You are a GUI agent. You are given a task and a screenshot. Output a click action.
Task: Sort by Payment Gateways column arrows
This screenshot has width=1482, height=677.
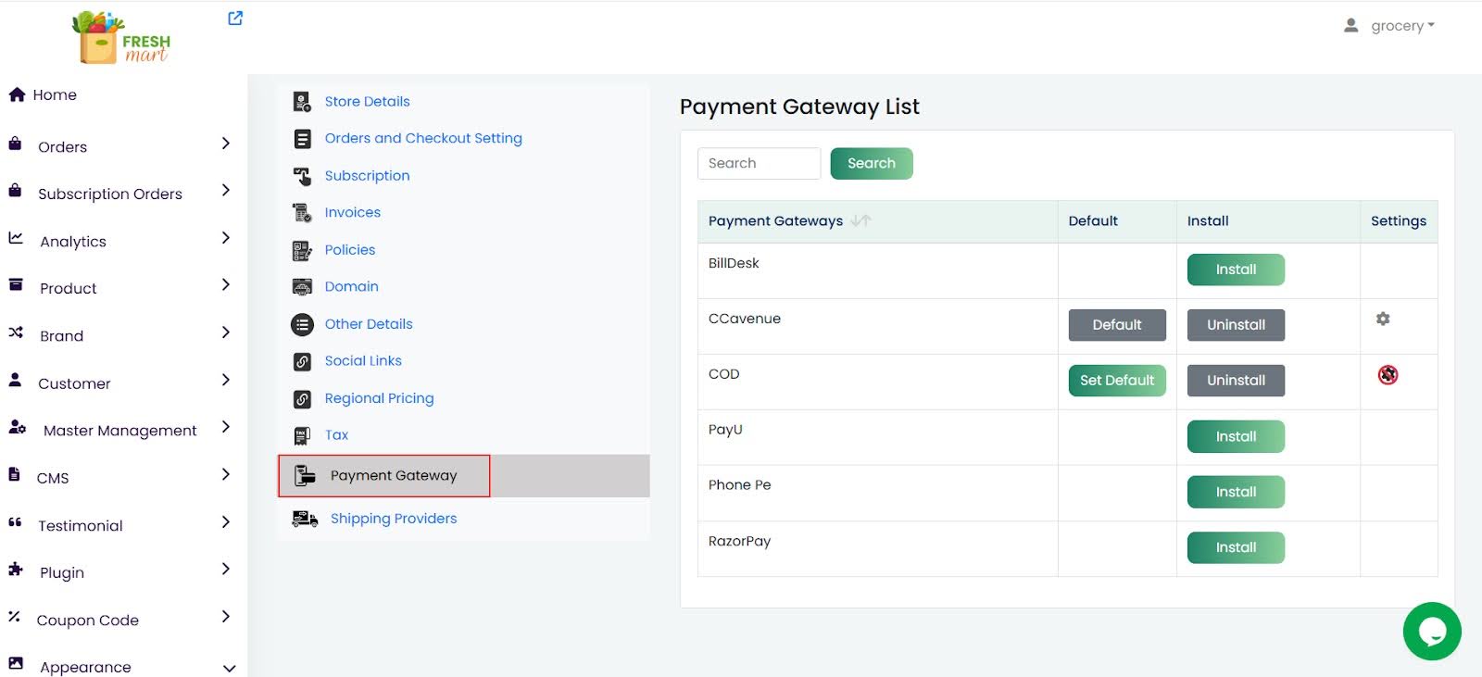[x=860, y=220]
